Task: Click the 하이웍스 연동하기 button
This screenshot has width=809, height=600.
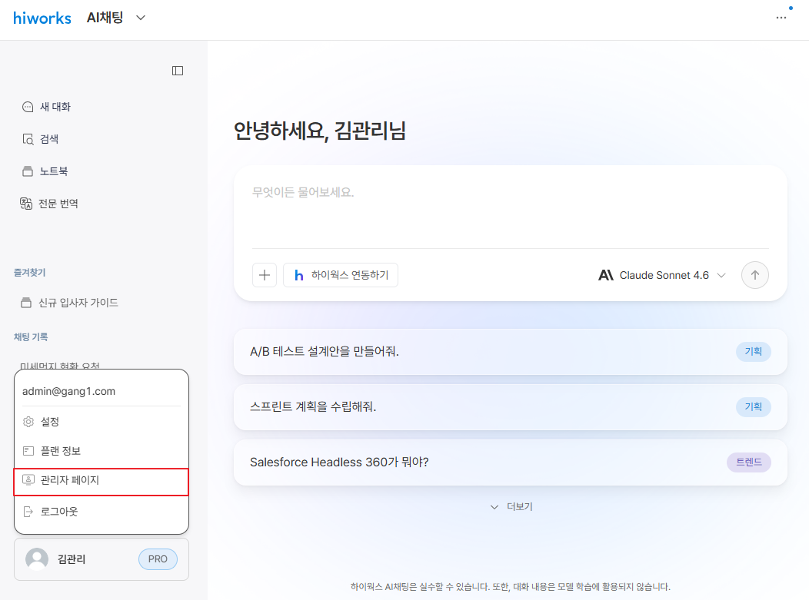Action: 341,275
